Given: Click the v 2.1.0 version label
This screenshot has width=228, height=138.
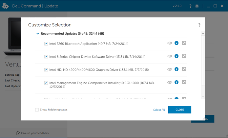Looking at the screenshot, I should tap(177, 6).
